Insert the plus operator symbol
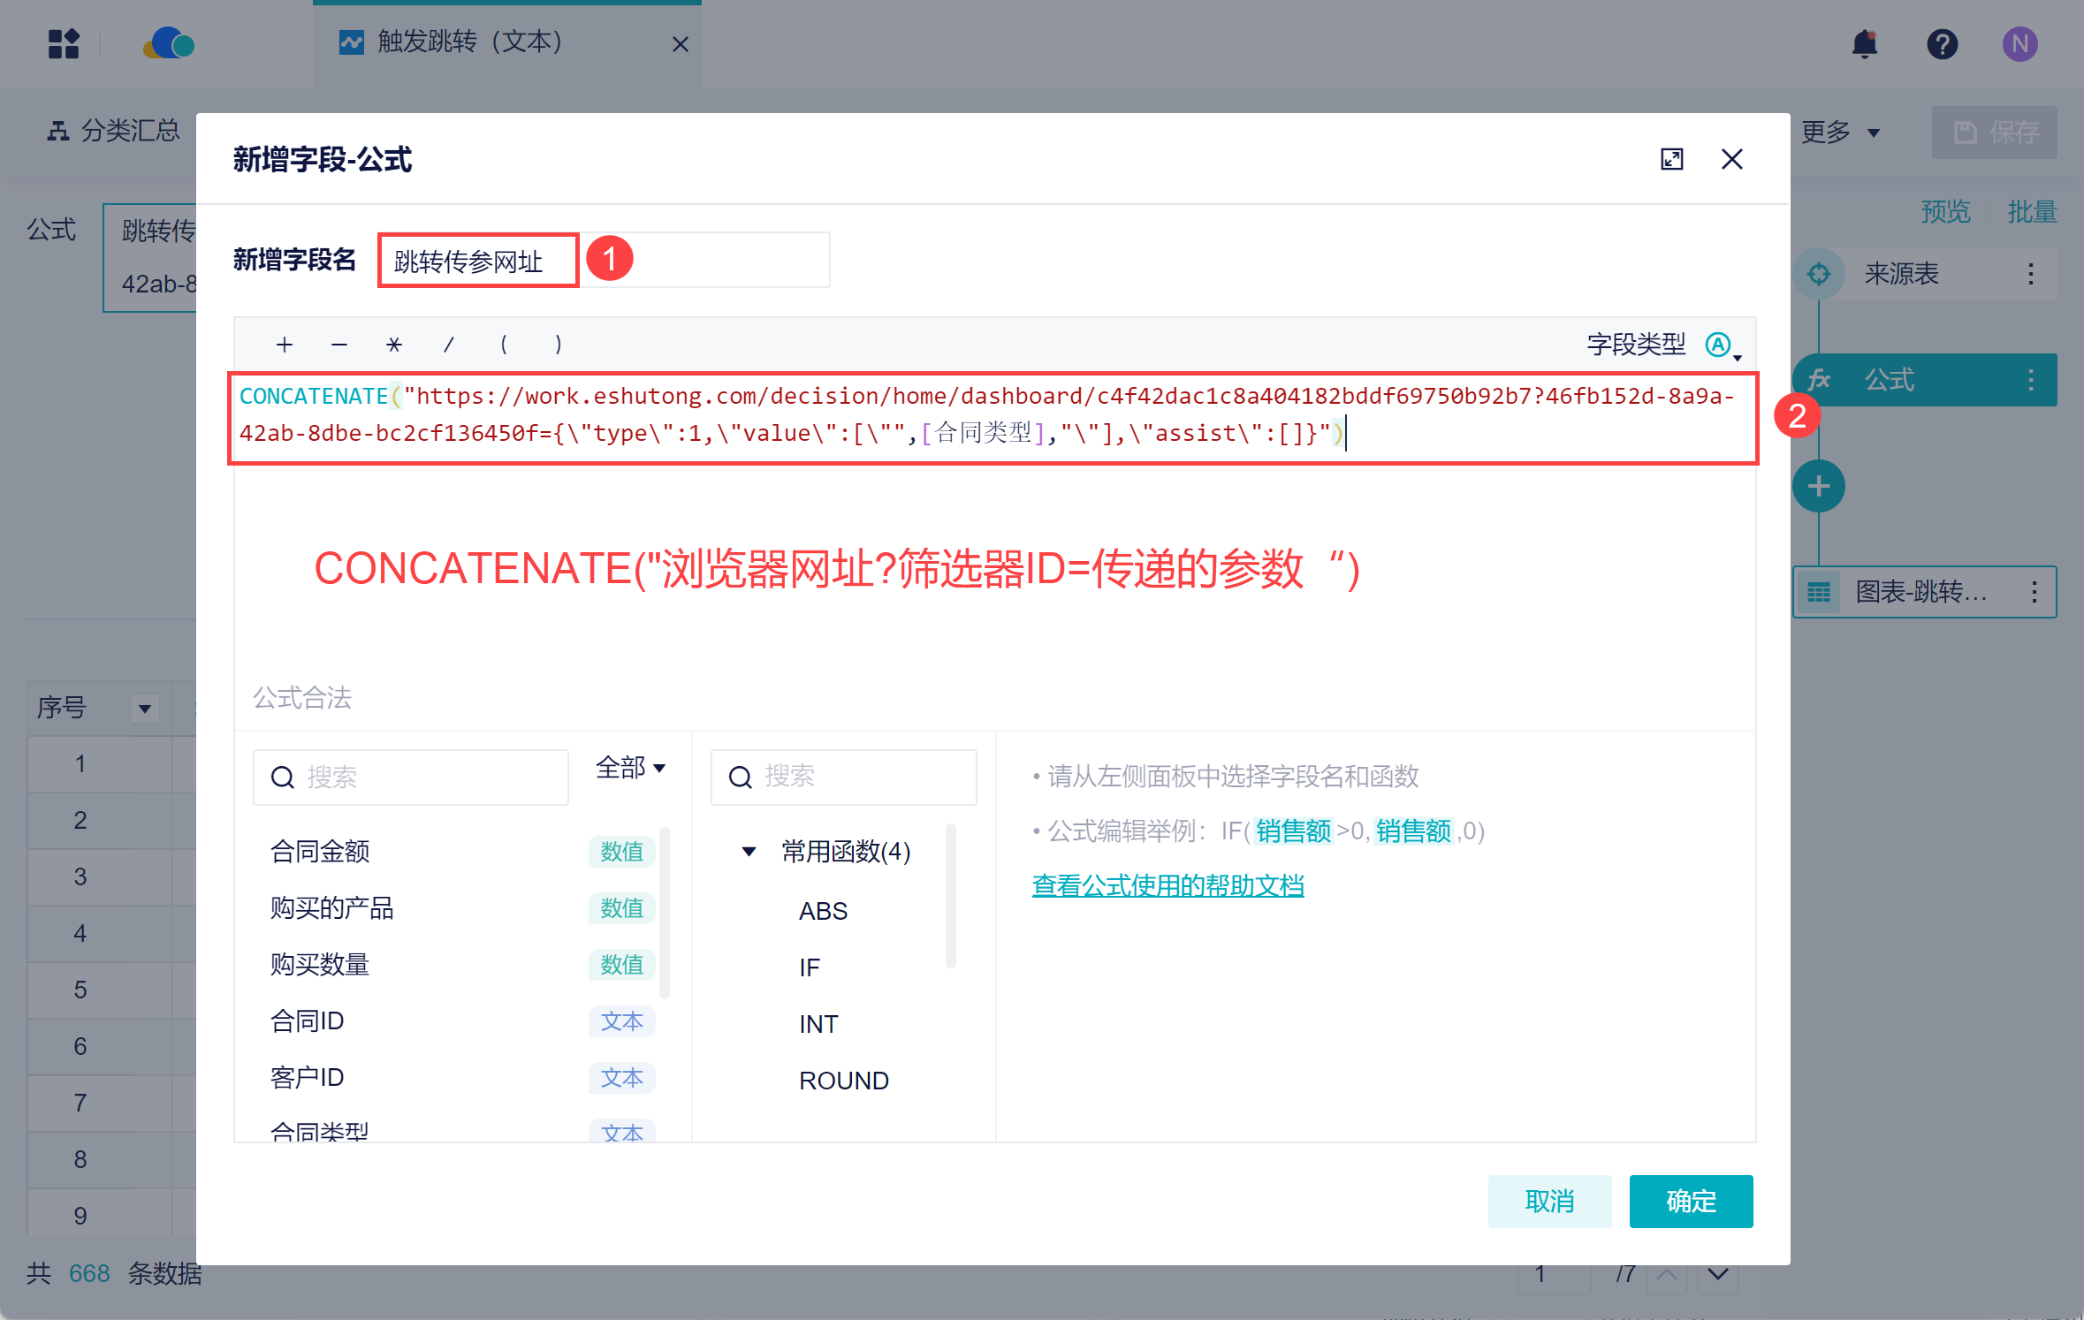 pos(284,345)
